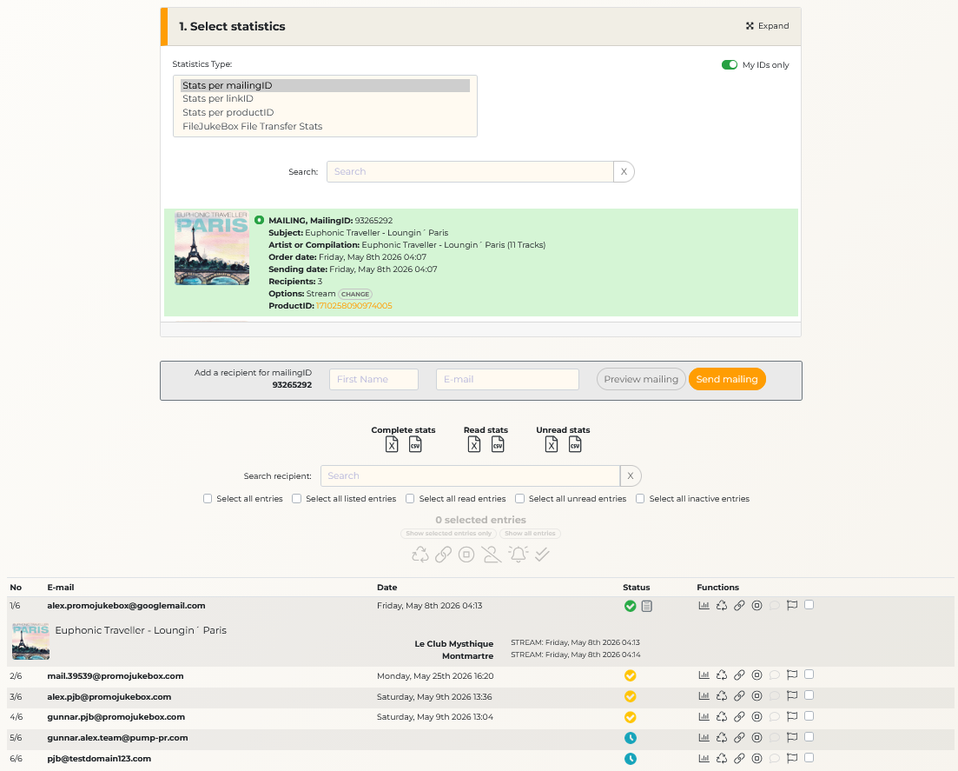
Task: Click the Search recipient input field
Action: [x=471, y=475]
